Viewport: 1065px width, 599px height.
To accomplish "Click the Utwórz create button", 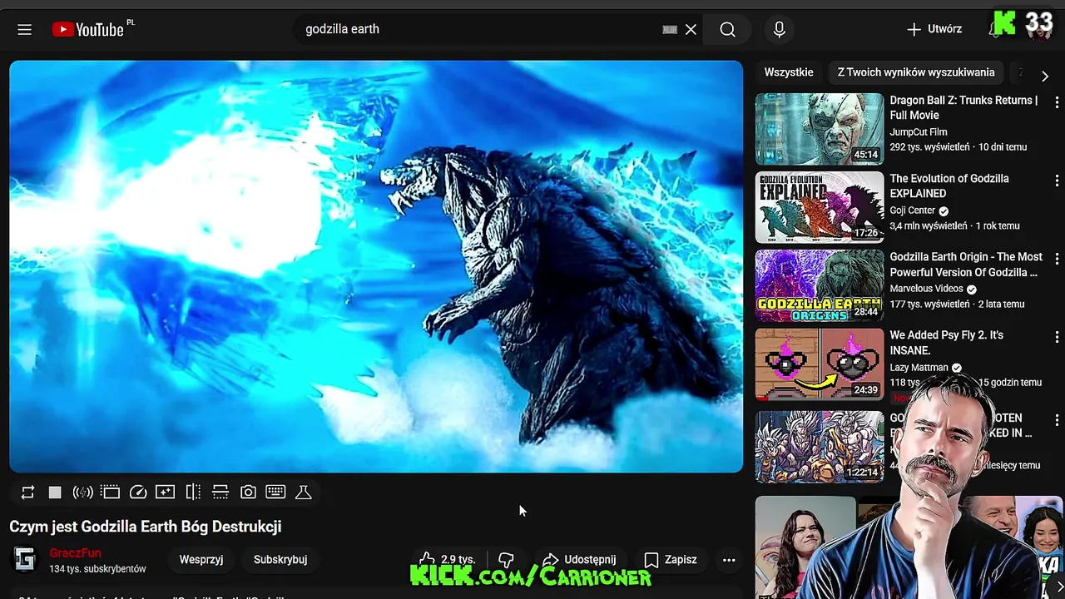I will click(934, 29).
